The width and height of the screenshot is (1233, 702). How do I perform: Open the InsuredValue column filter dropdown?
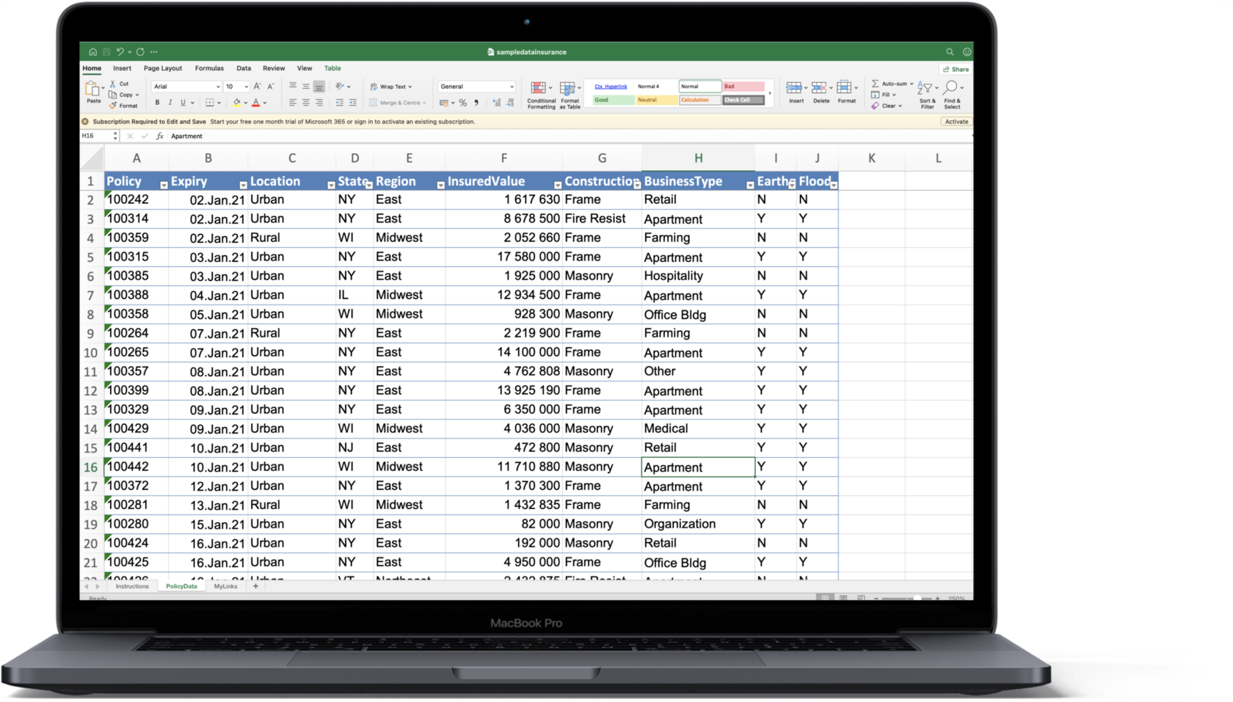click(558, 185)
